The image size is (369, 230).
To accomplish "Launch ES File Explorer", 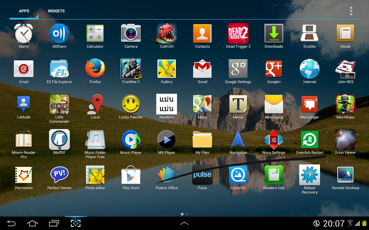I will [x=59, y=69].
